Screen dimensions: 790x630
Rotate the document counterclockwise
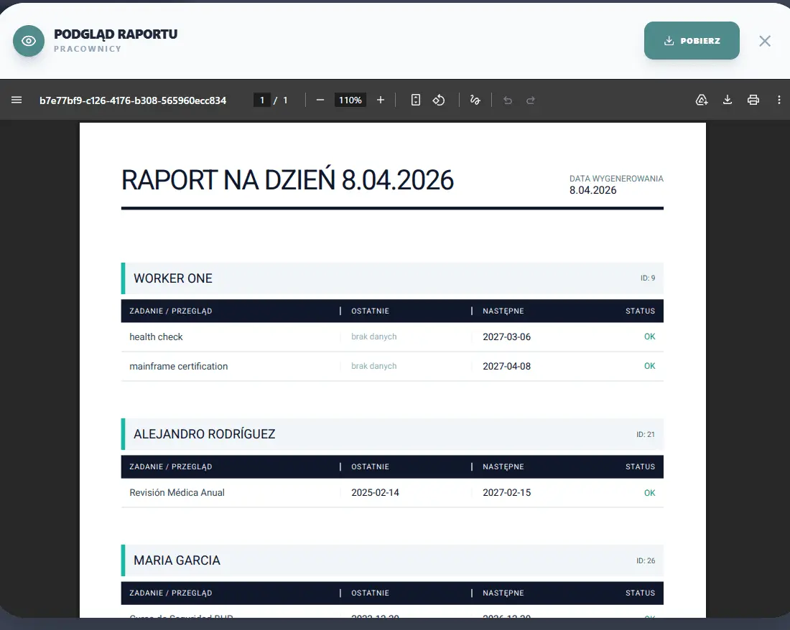tap(439, 100)
